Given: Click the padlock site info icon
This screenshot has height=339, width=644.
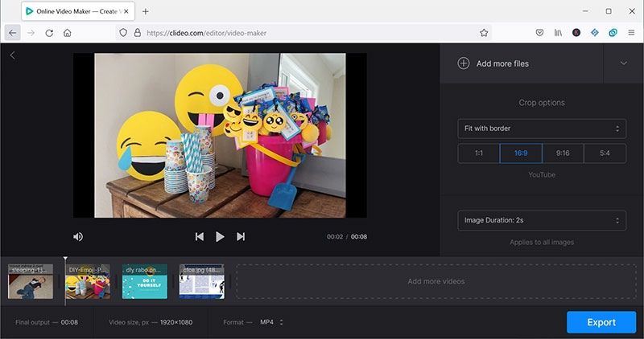Looking at the screenshot, I should 138,33.
